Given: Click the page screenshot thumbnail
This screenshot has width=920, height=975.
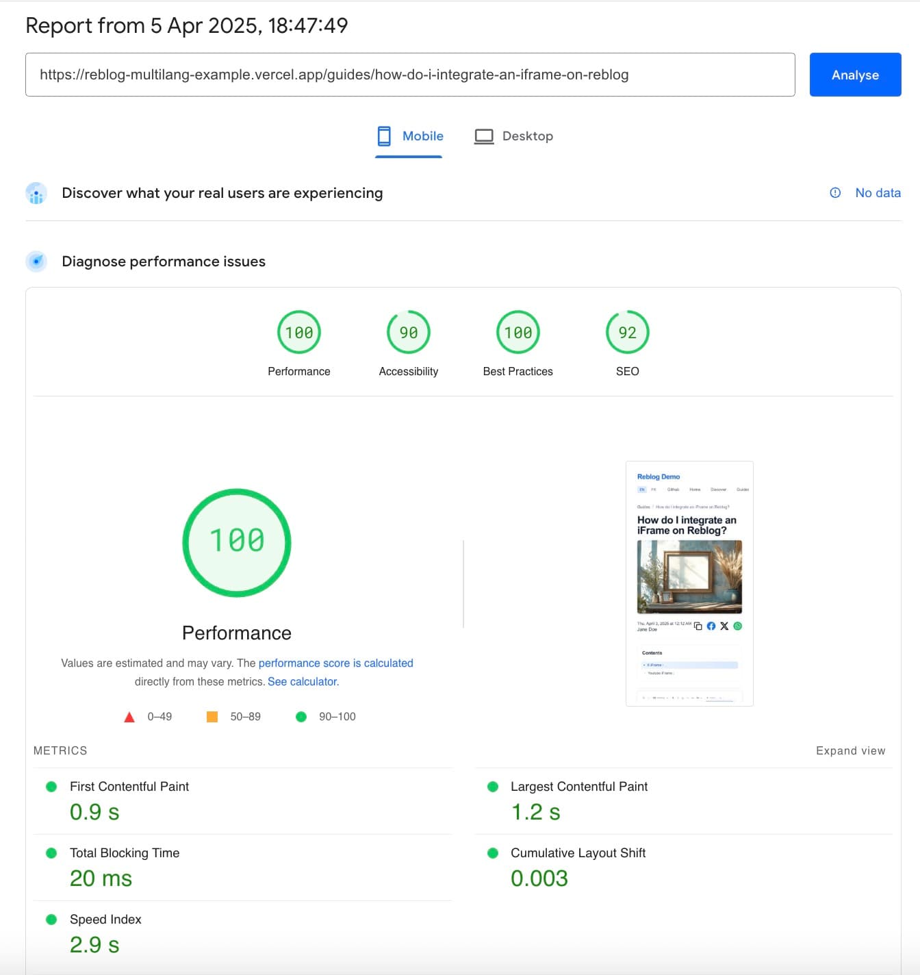Looking at the screenshot, I should point(689,583).
